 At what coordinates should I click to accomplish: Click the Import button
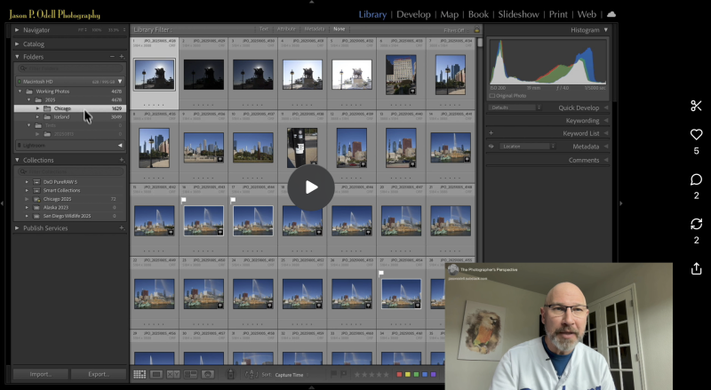41,374
